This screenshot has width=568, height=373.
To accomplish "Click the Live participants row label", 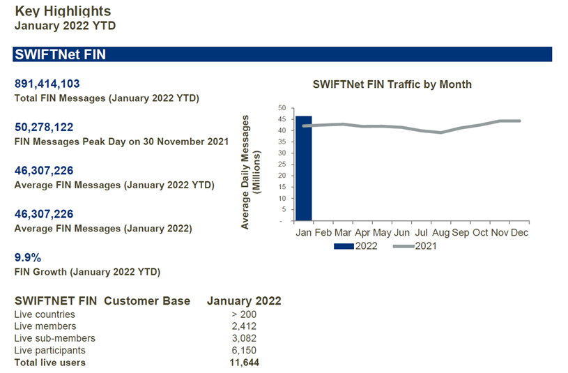I will [50, 351].
